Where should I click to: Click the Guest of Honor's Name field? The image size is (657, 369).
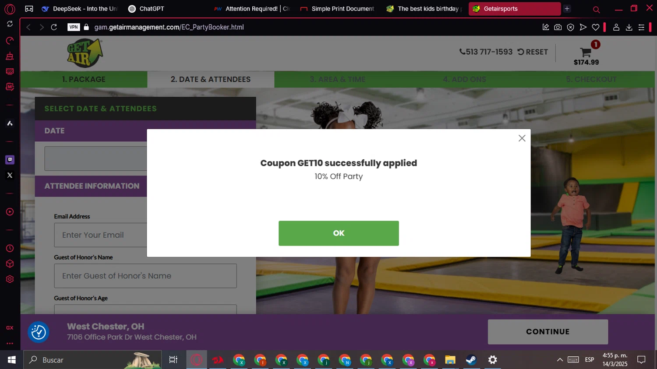(145, 276)
